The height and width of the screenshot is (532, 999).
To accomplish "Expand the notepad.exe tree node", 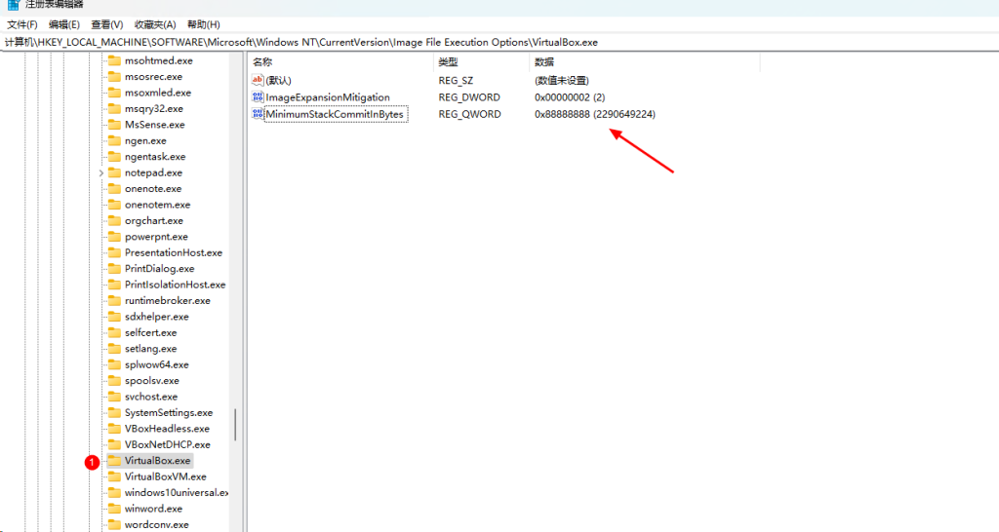I will pyautogui.click(x=101, y=172).
